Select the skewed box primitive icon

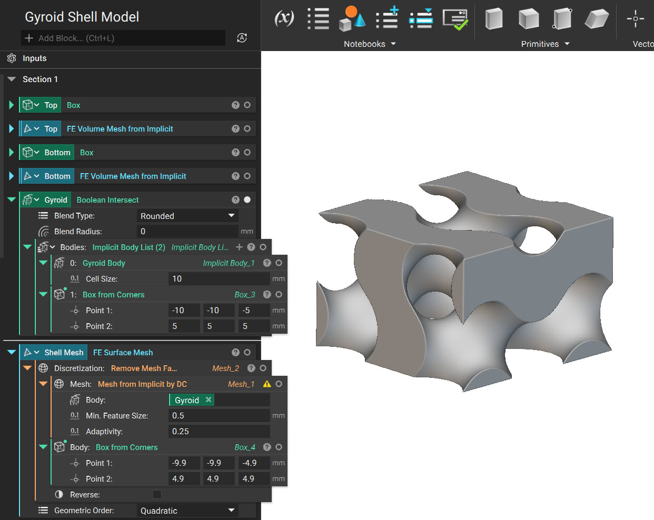(596, 18)
